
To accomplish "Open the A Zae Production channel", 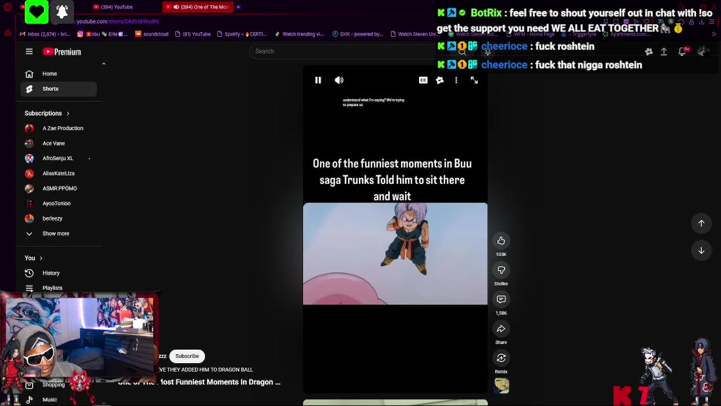I will coord(59,129).
